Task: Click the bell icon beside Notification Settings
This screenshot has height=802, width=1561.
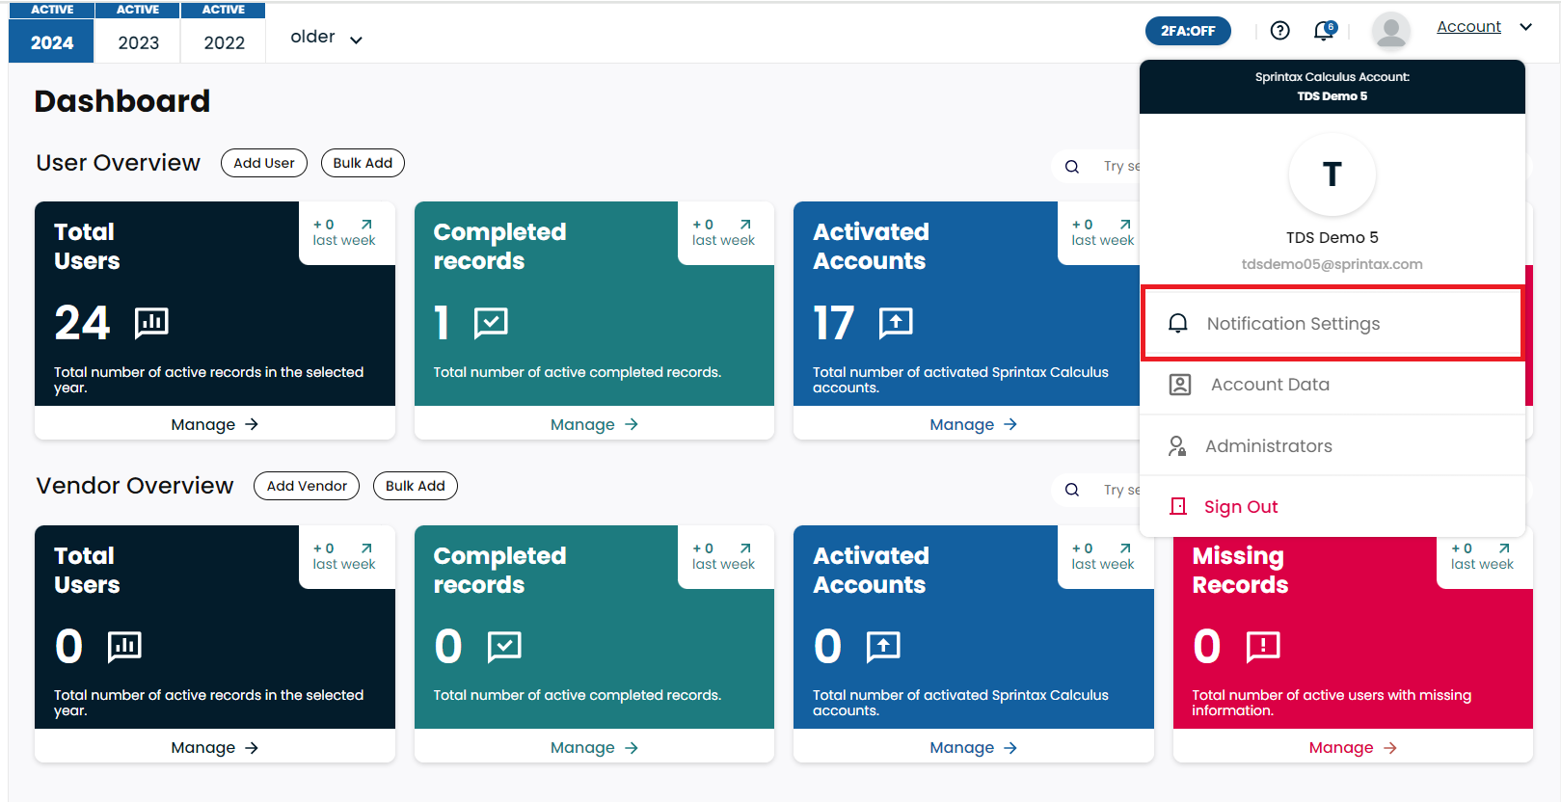Action: (x=1177, y=324)
